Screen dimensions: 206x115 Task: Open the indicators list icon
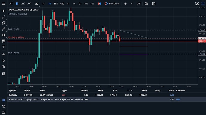[36, 4]
